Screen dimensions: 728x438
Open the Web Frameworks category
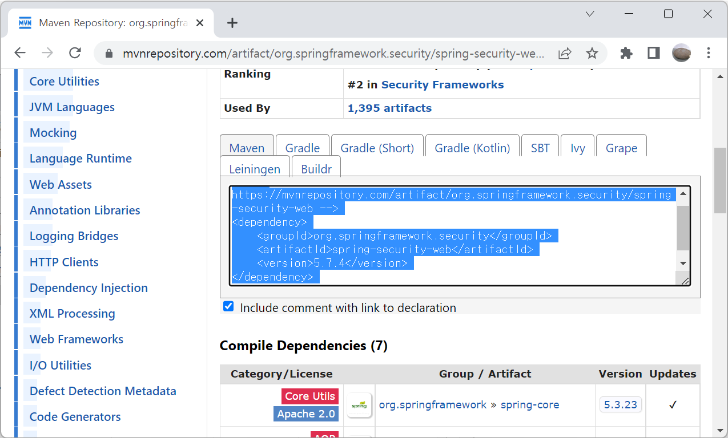(x=77, y=339)
